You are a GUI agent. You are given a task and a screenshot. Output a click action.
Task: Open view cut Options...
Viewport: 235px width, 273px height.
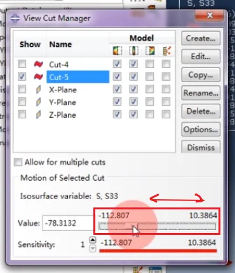(x=201, y=129)
